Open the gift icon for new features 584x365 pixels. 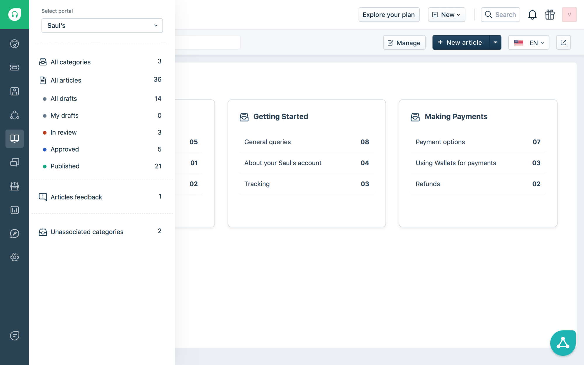point(549,14)
